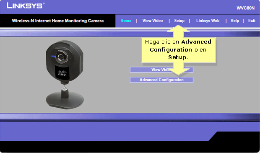Viewport: 260px width, 153px height.
Task: Click the yellow arrow pointing up to Setup
Action: point(178,31)
